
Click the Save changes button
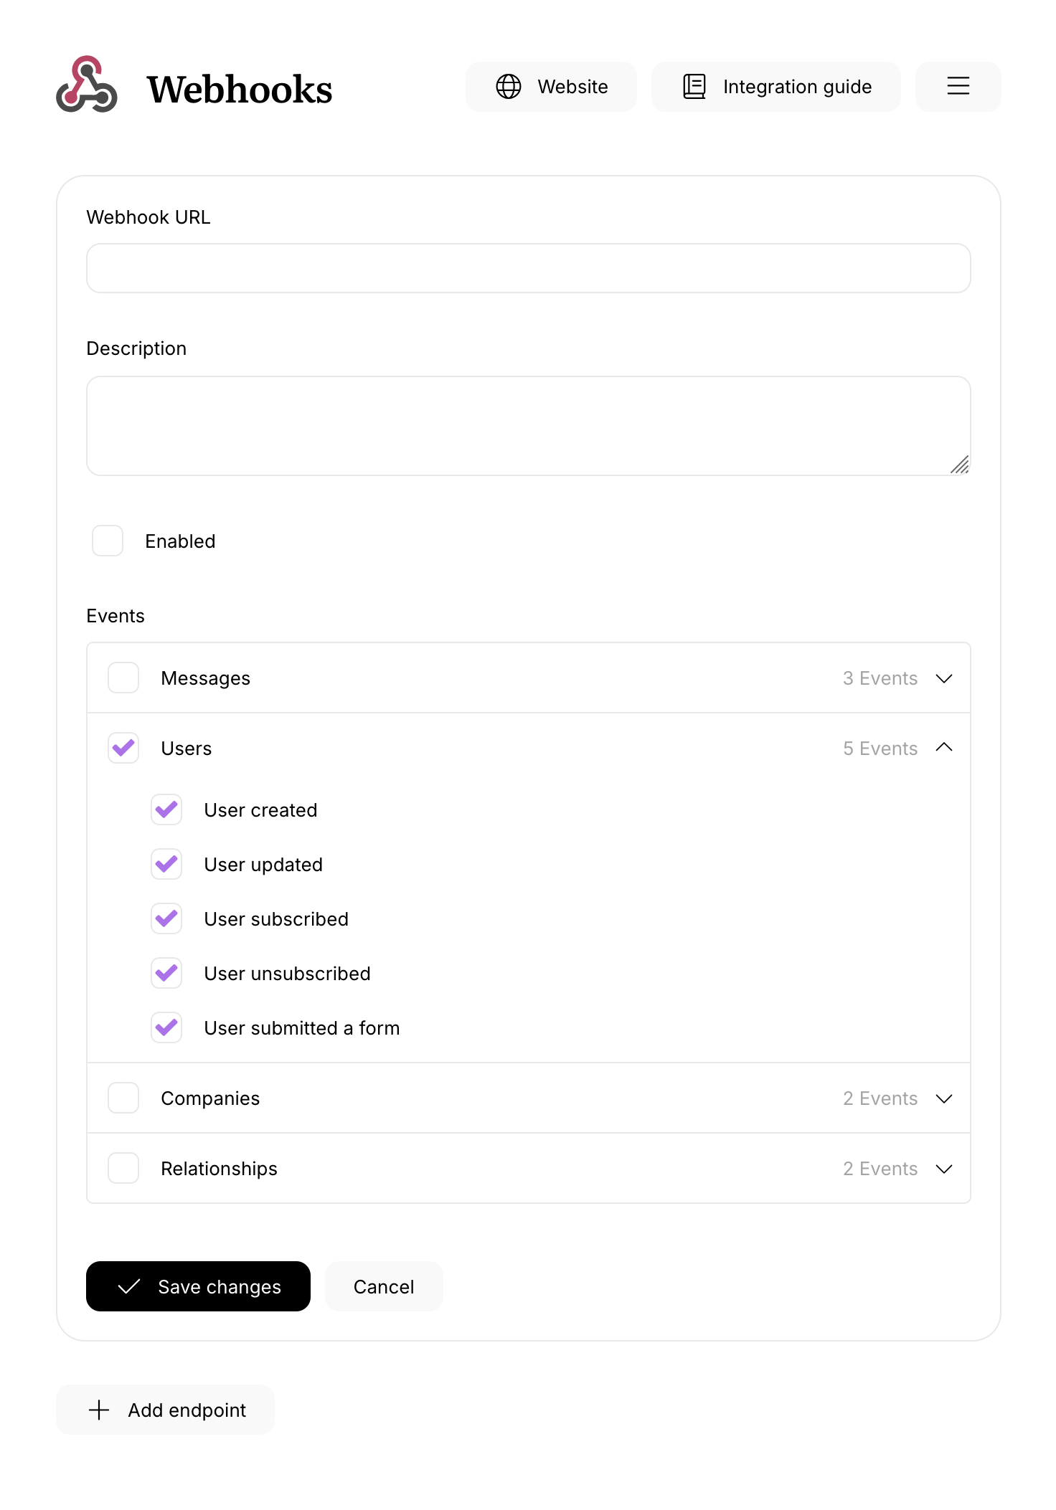coord(198,1286)
